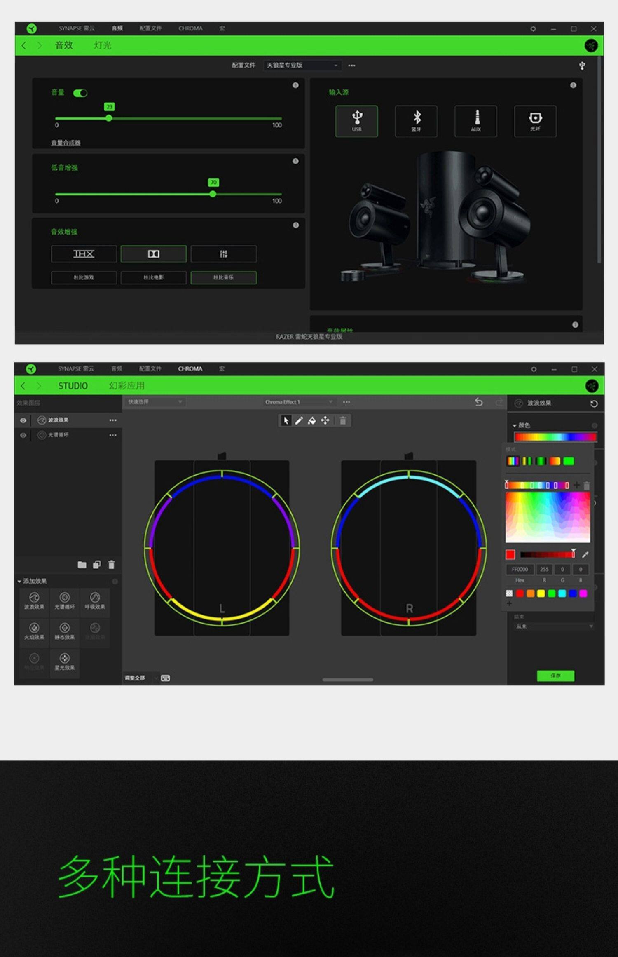The image size is (618, 957).
Task: Select the 杜比电影 Dolby movie preset
Action: (153, 278)
